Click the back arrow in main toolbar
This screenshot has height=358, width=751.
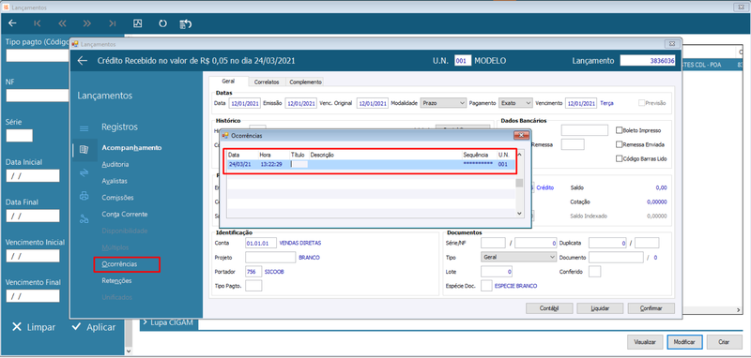[x=12, y=23]
